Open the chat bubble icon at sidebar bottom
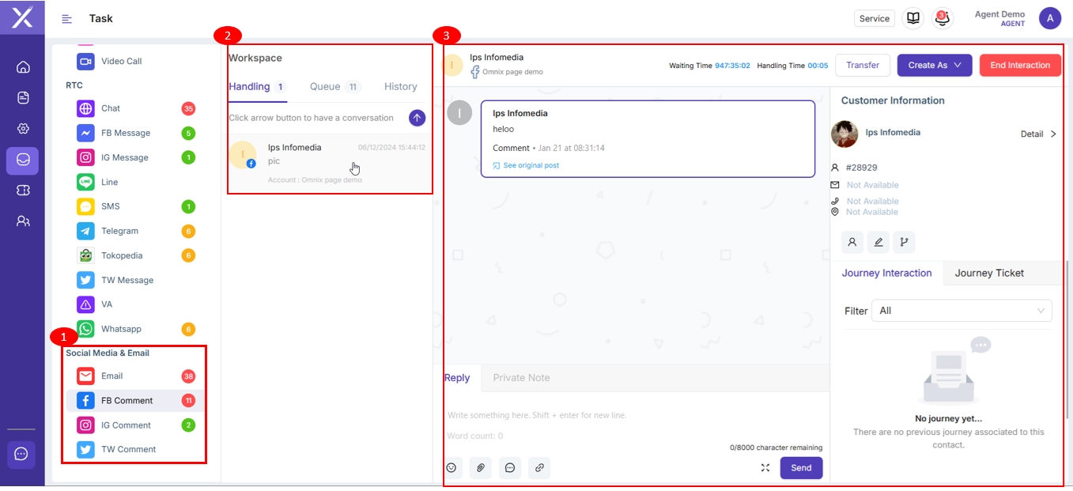Screen dimensions: 1073x491 (x=21, y=454)
